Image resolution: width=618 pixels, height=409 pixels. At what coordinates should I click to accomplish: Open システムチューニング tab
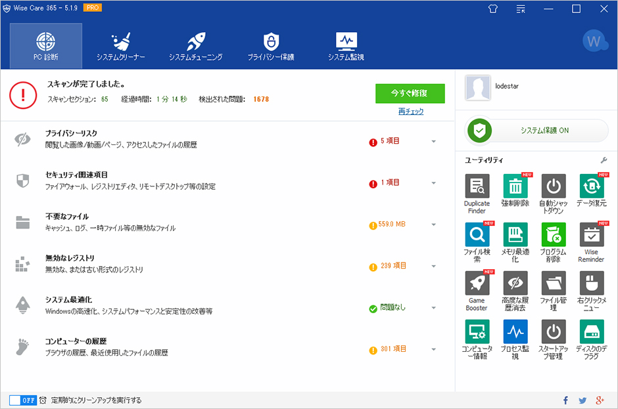click(x=195, y=46)
